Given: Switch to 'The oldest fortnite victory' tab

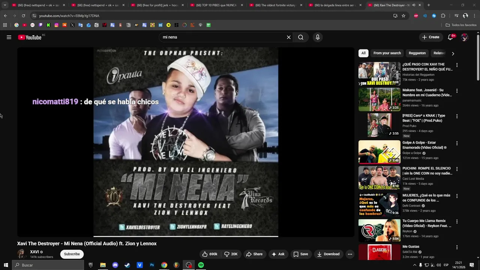Looking at the screenshot, I should (276, 5).
